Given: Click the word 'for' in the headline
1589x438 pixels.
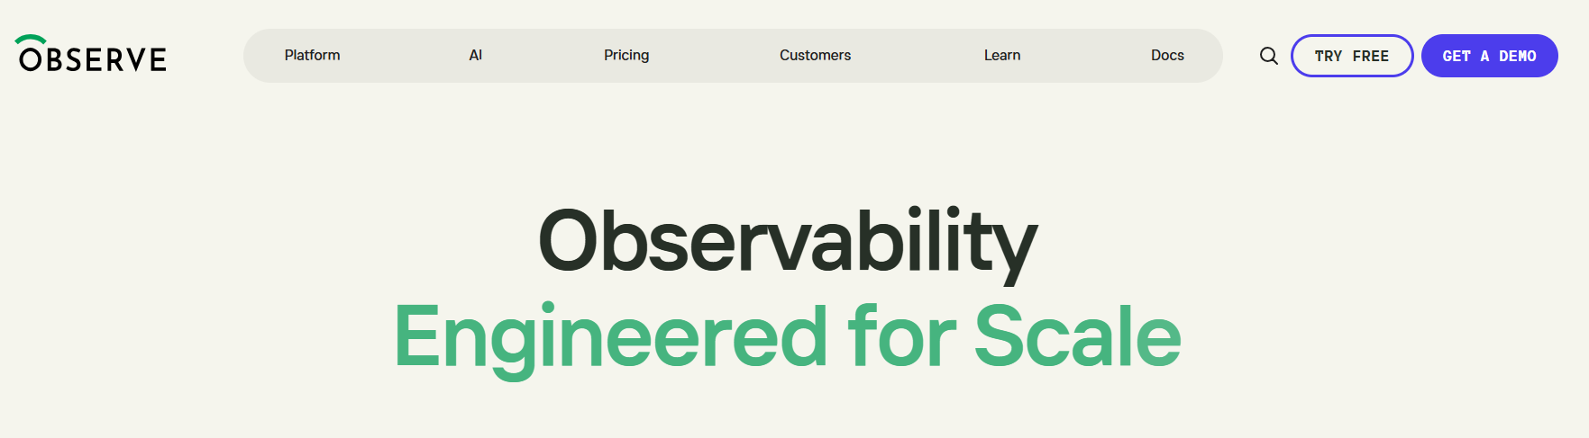Looking at the screenshot, I should (x=900, y=336).
